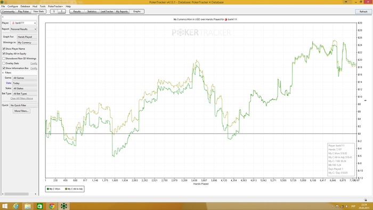The height and width of the screenshot is (210, 373).
Task: Collapse the Filters section
Action: 3,72
